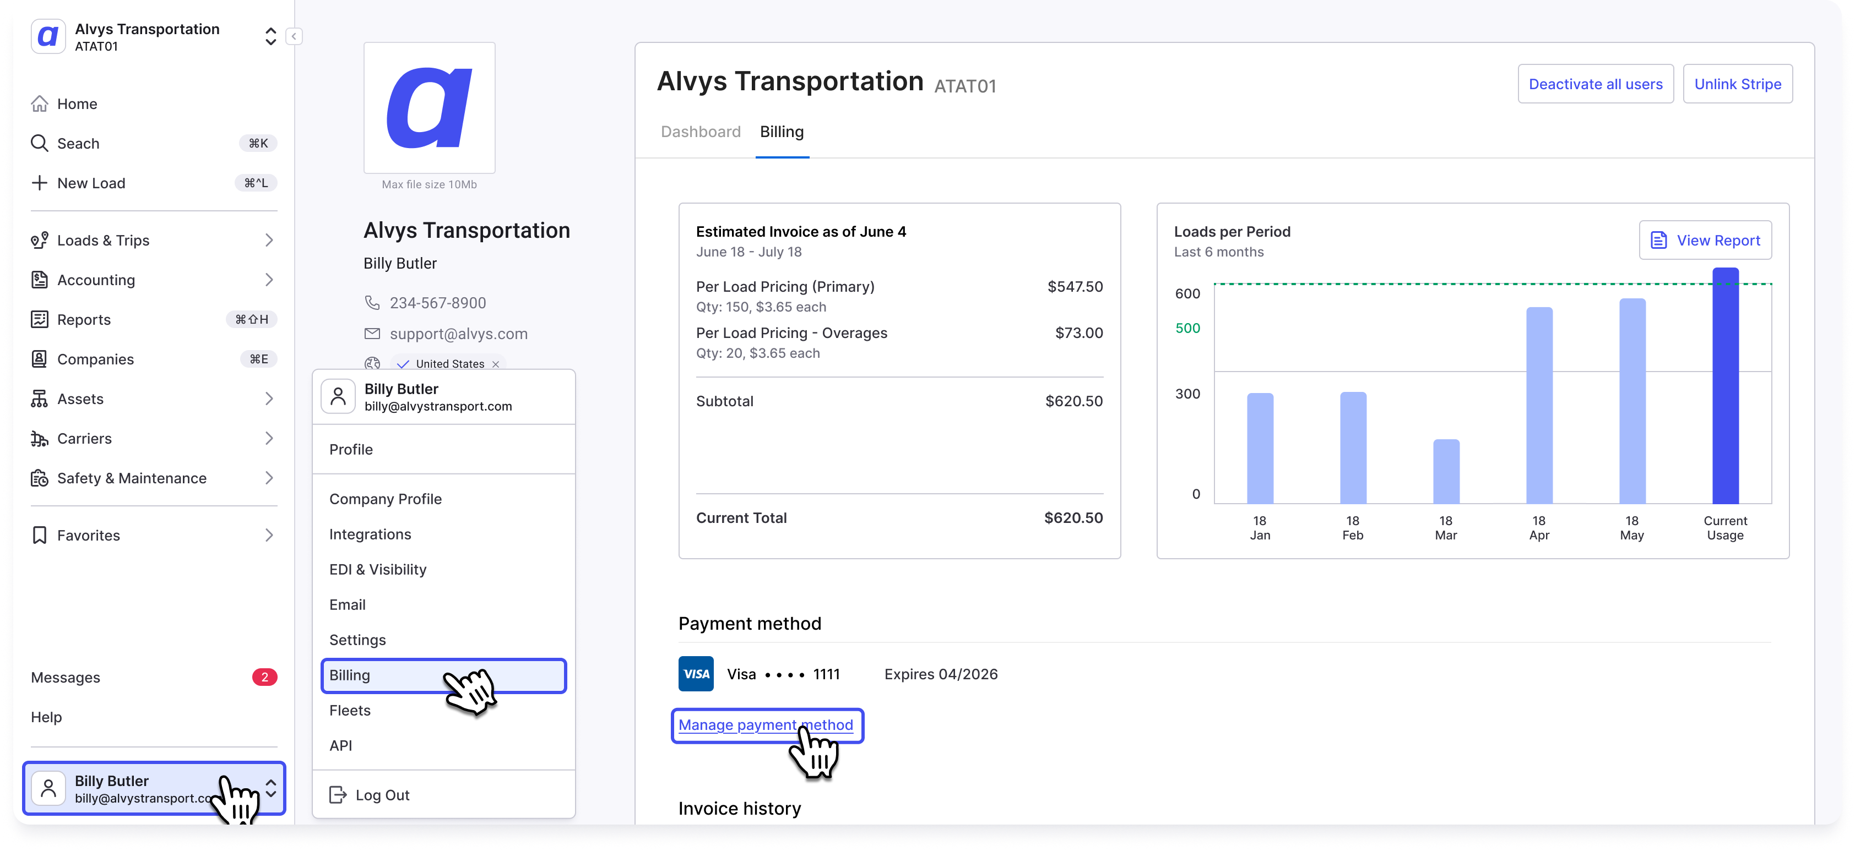Click the New Load plus icon
The height and width of the screenshot is (851, 1855).
click(x=40, y=183)
